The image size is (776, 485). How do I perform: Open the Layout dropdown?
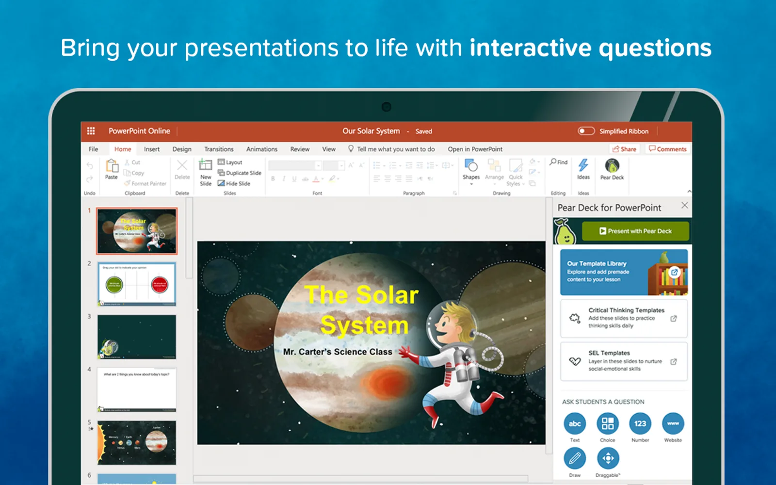coord(230,162)
